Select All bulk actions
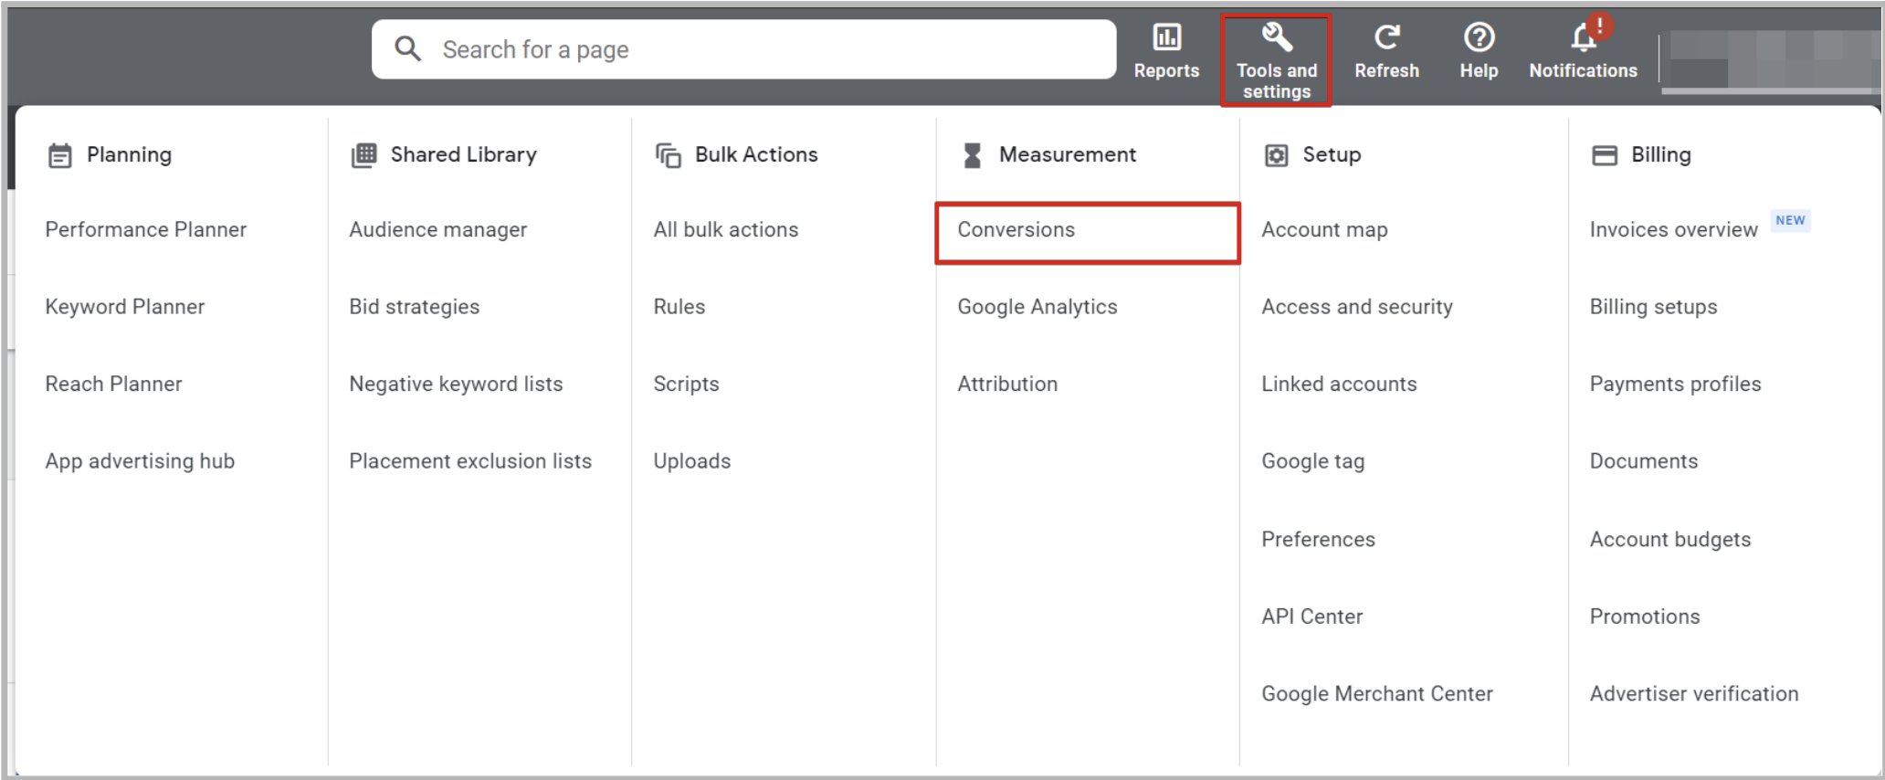Viewport: 1885px width, 780px height. click(x=726, y=230)
